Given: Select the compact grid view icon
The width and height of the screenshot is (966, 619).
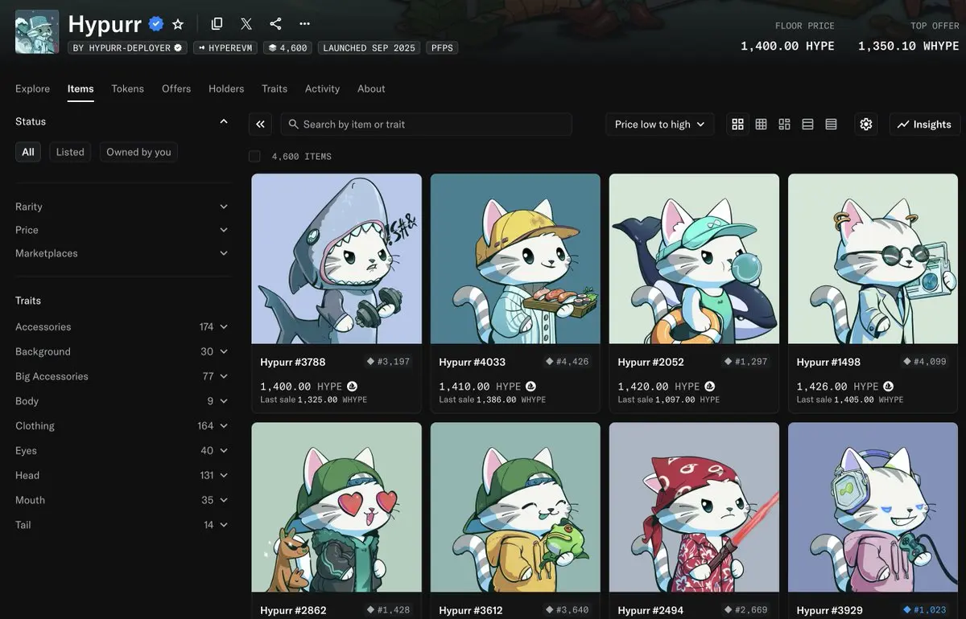Looking at the screenshot, I should [x=761, y=124].
